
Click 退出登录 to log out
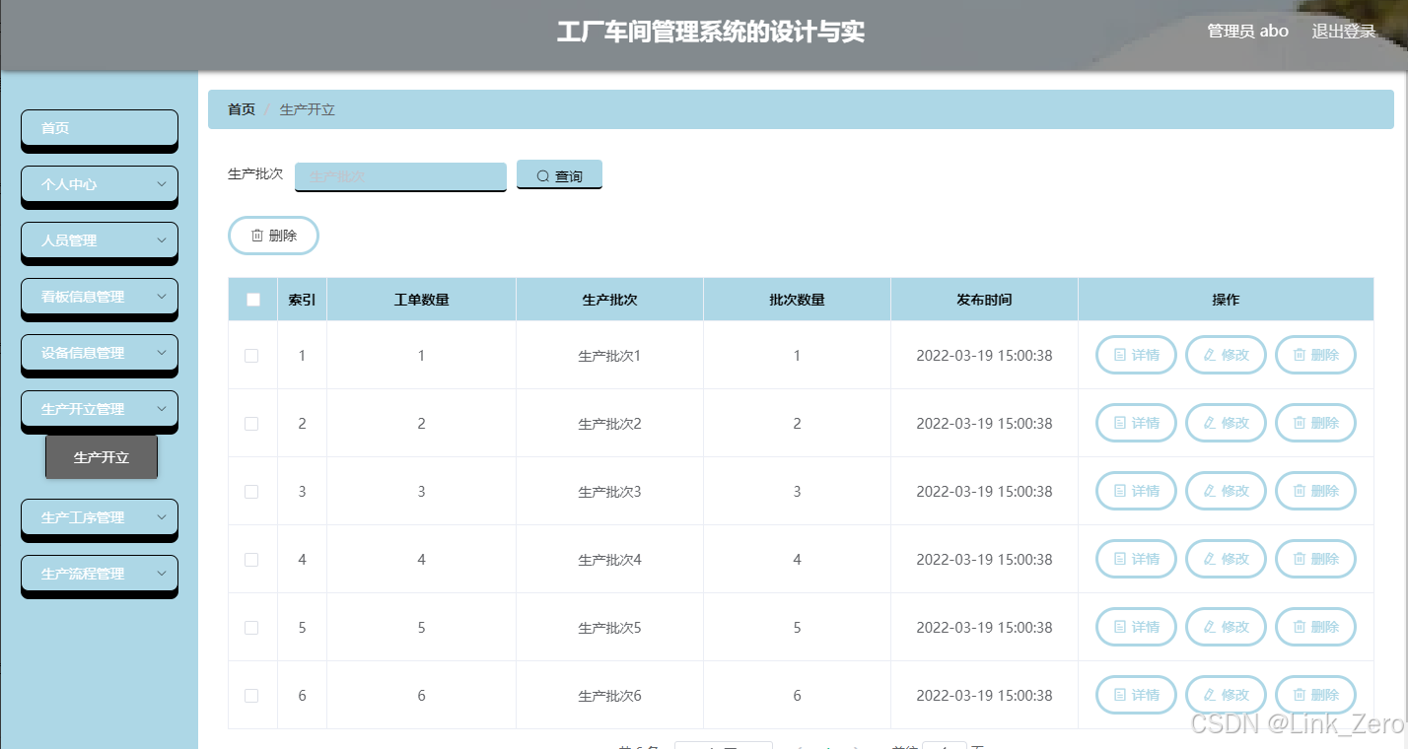pyautogui.click(x=1343, y=31)
